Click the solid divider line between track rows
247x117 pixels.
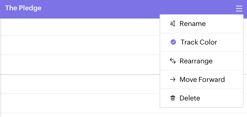(x=80, y=75)
